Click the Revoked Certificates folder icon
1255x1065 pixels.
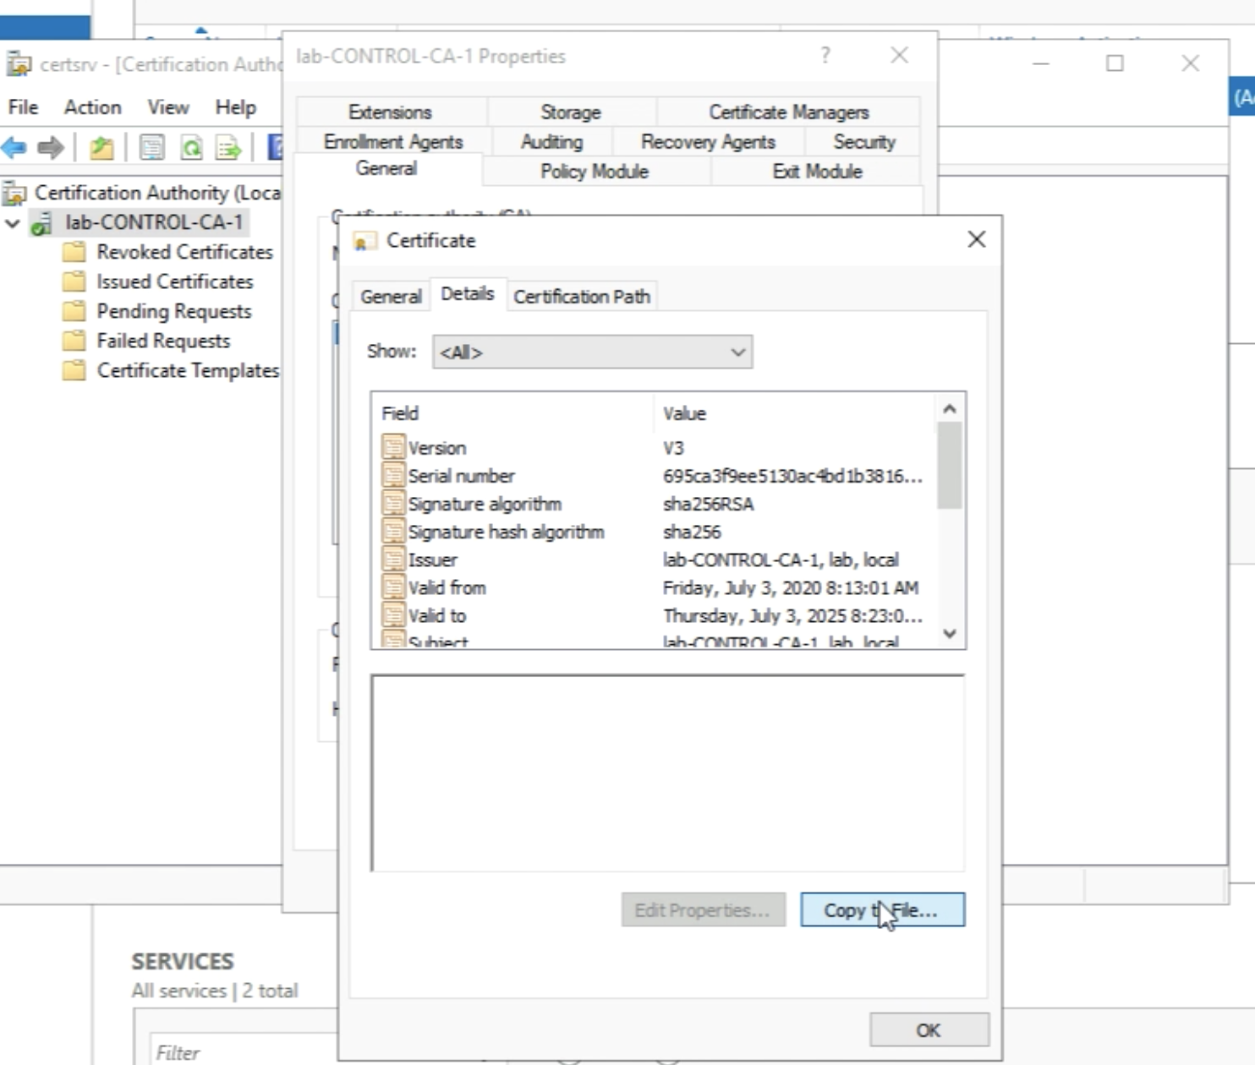point(74,252)
